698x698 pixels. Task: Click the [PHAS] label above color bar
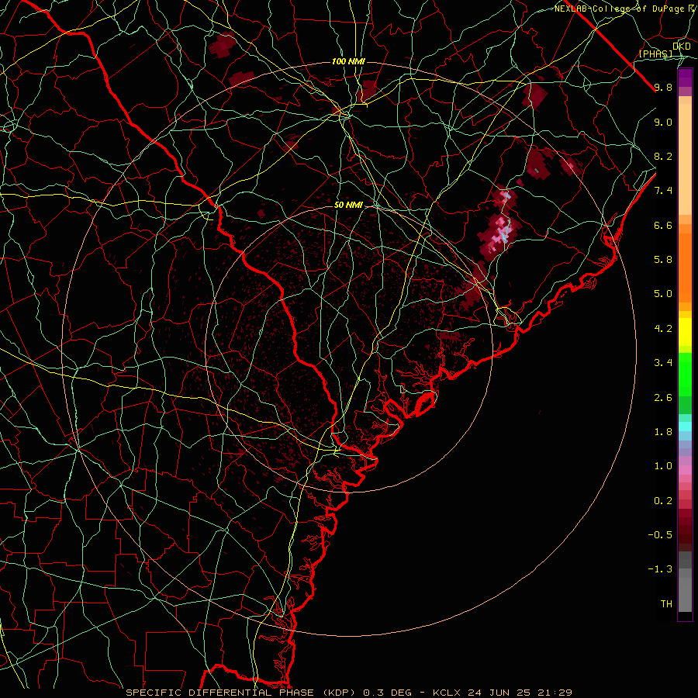[x=655, y=54]
